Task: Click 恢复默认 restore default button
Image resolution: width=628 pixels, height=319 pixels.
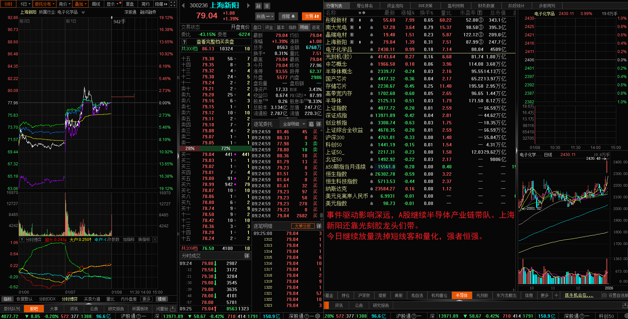Action: tap(25, 299)
